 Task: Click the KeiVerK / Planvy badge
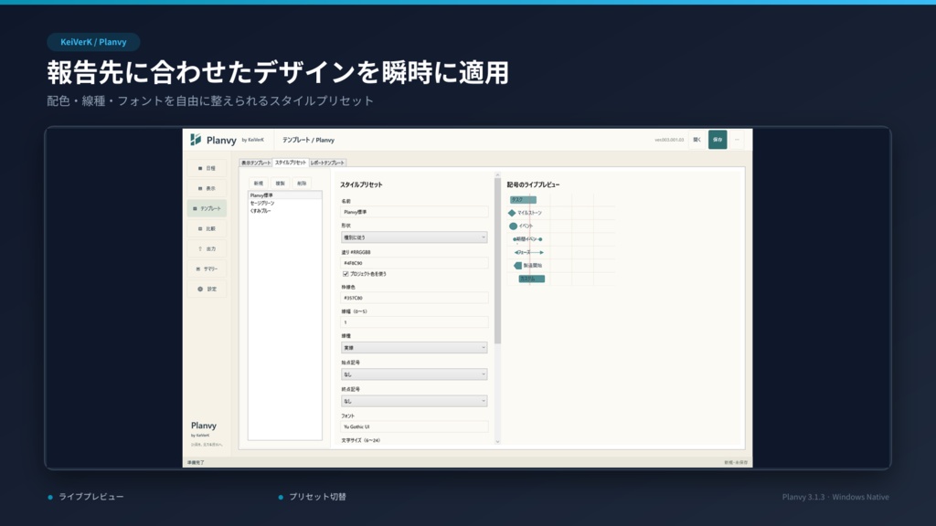(94, 42)
